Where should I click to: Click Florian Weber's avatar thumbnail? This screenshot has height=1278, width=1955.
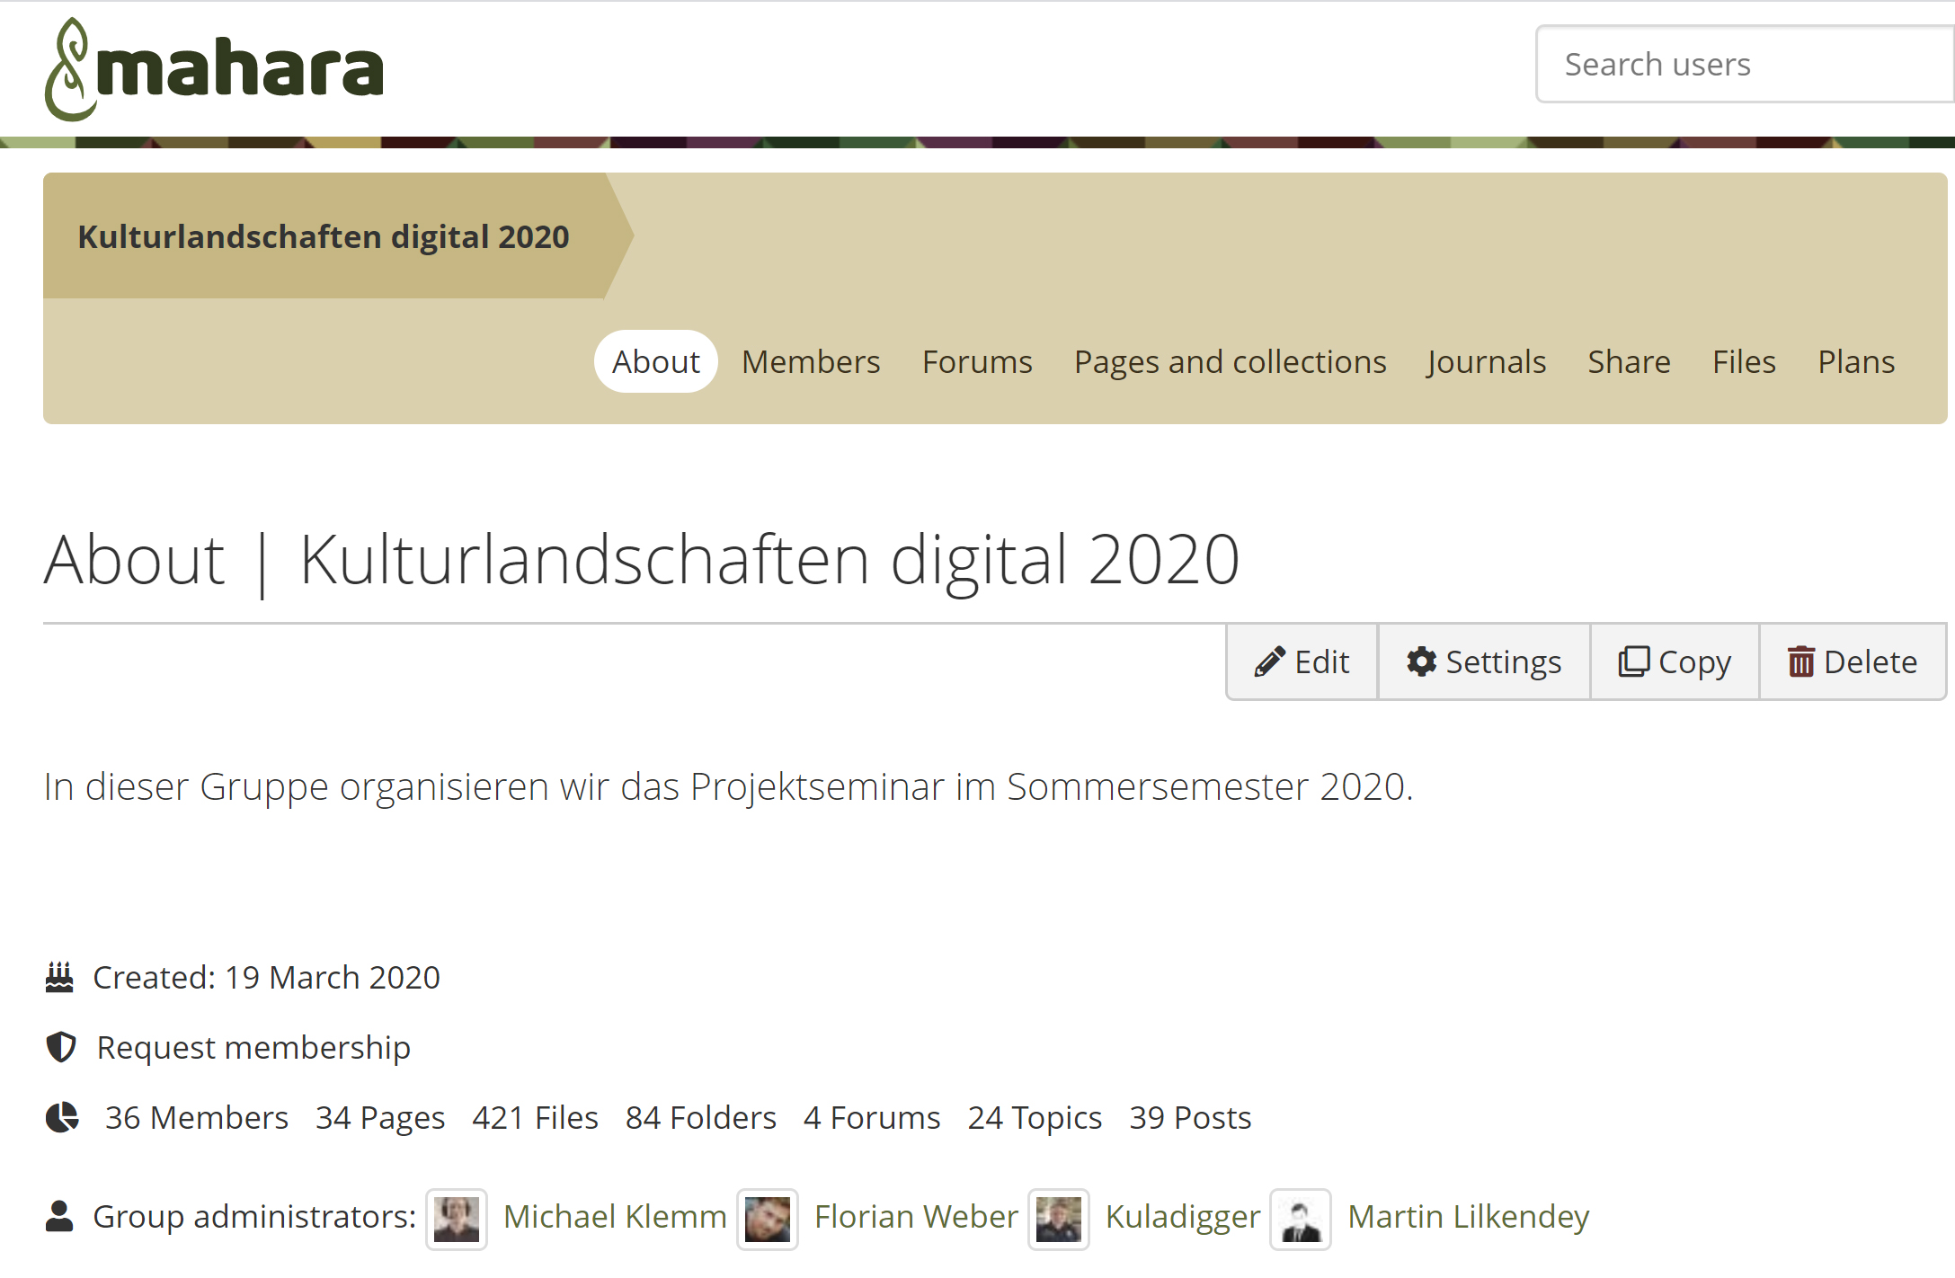tap(768, 1220)
